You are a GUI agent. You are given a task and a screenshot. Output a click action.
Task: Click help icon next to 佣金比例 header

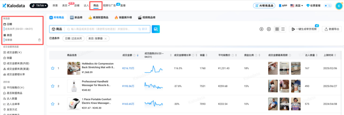pos(256,55)
